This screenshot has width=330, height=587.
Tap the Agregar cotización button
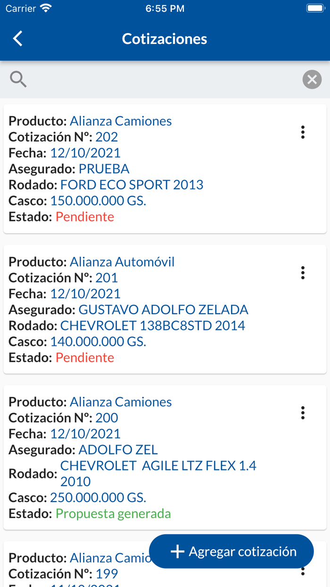click(x=231, y=551)
